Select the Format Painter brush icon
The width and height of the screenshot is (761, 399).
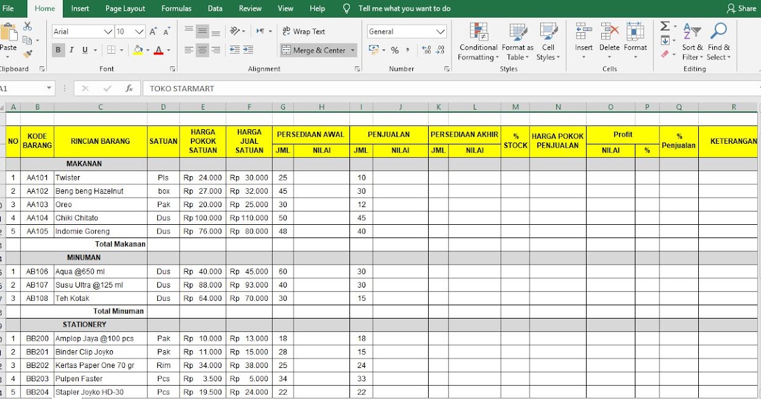coord(27,53)
